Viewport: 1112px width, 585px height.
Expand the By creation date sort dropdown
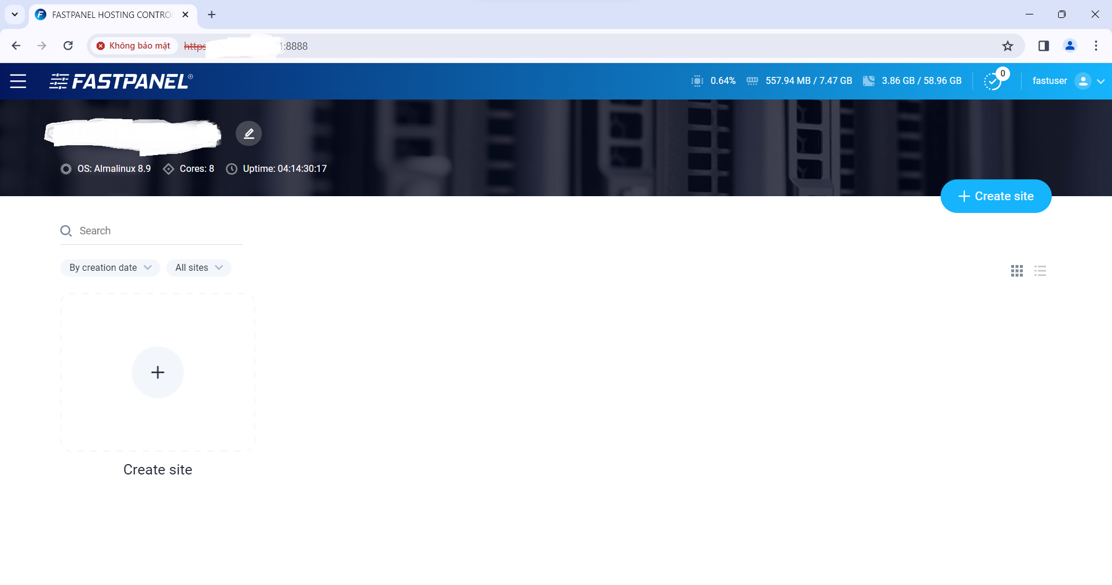[x=110, y=268]
